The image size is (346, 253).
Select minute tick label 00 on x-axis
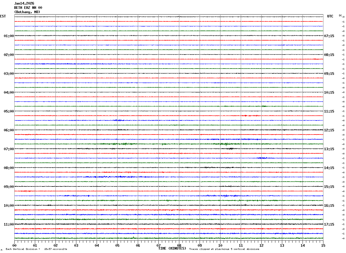coord(14,245)
